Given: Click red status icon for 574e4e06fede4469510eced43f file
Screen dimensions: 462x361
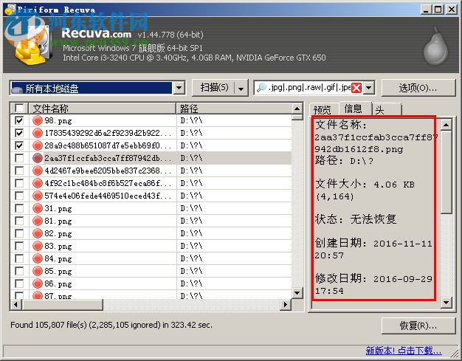Looking at the screenshot, I should (x=38, y=196).
